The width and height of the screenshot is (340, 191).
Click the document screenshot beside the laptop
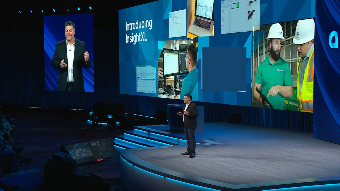click(177, 23)
